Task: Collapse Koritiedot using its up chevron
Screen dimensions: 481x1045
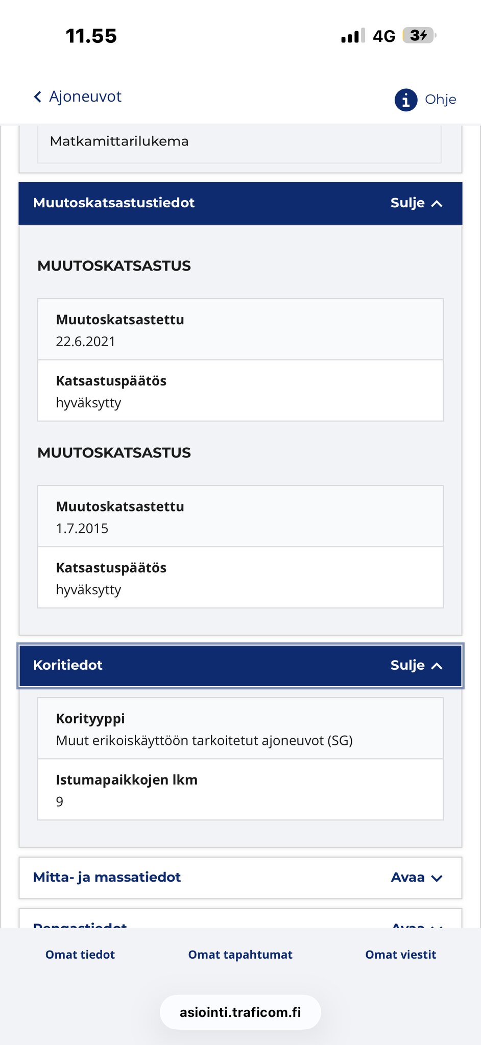Action: (x=437, y=666)
